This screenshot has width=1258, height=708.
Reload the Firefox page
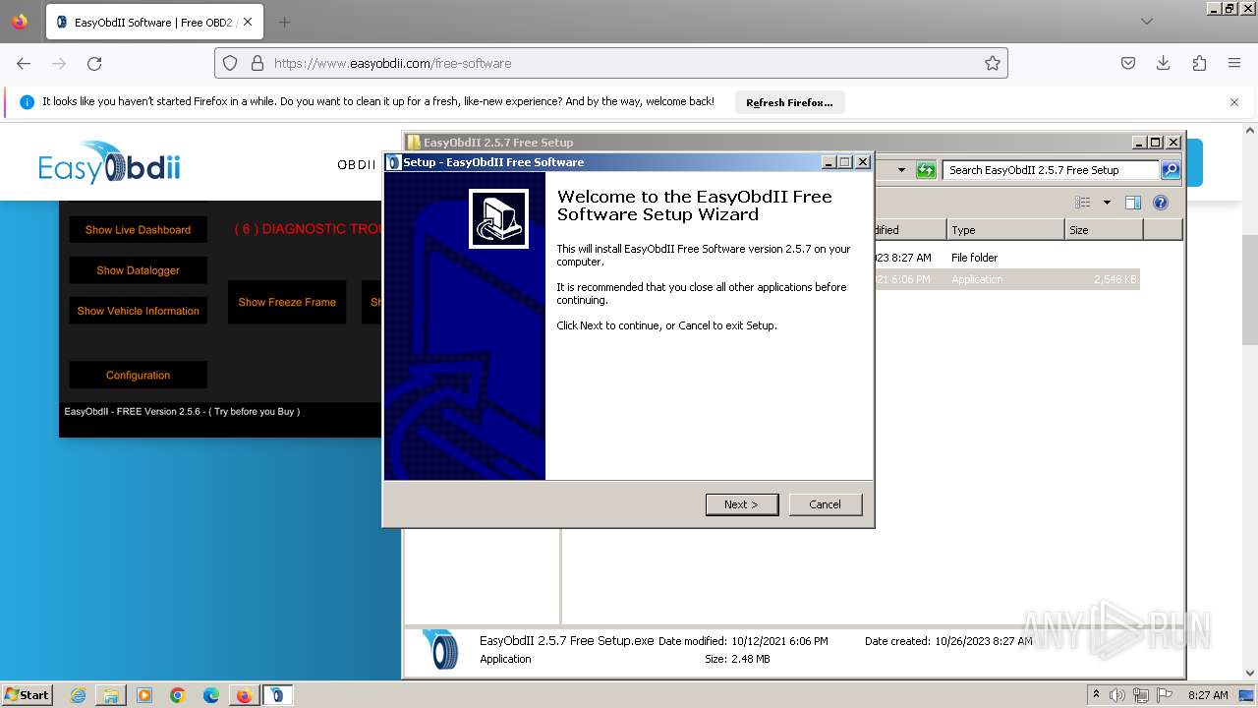point(94,63)
